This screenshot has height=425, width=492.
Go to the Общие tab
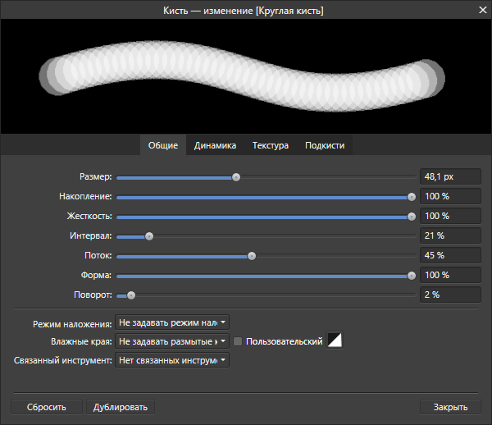(x=163, y=145)
